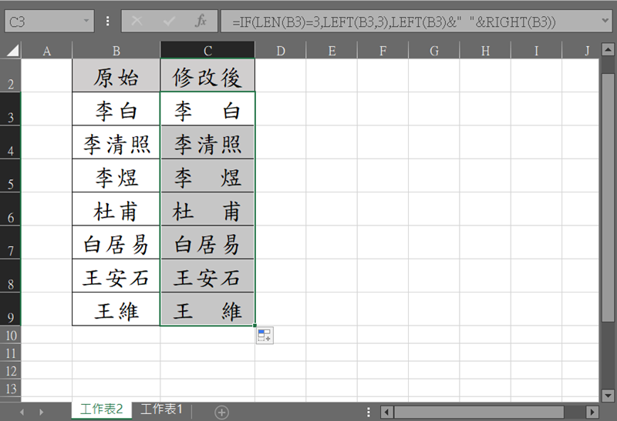Select column F header

[x=383, y=51]
